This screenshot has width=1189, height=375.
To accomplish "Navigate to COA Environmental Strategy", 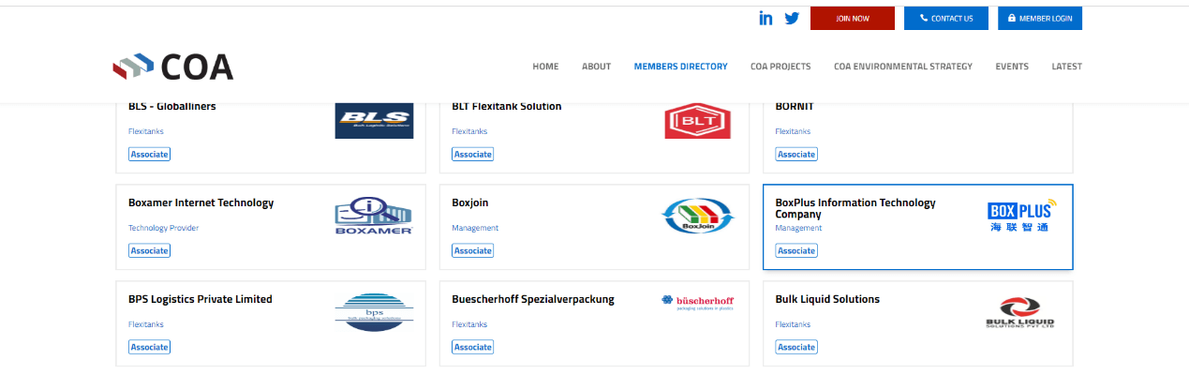I will click(903, 67).
